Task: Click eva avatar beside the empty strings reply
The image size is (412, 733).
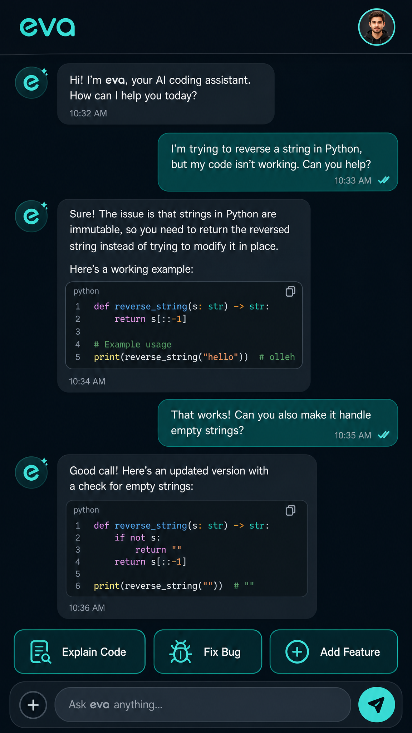Action: pyautogui.click(x=31, y=472)
